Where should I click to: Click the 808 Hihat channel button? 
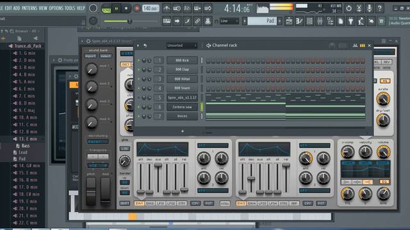click(182, 79)
